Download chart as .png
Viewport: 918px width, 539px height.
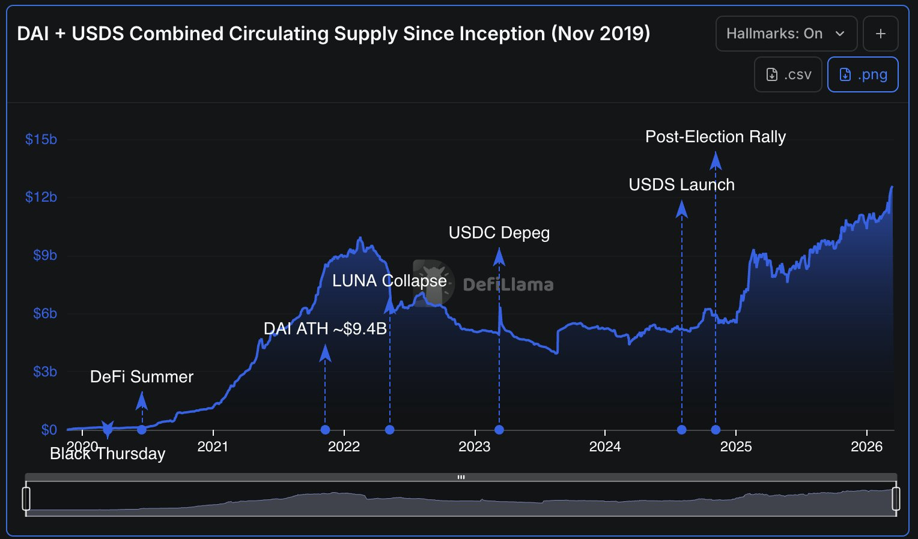tap(863, 74)
